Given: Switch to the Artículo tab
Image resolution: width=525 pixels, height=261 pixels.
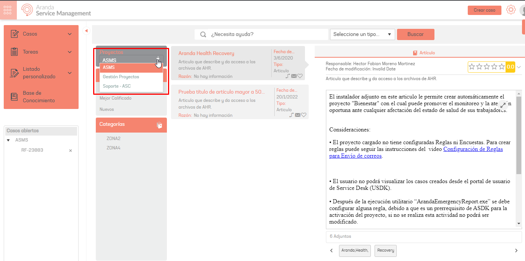Looking at the screenshot, I should pos(424,53).
